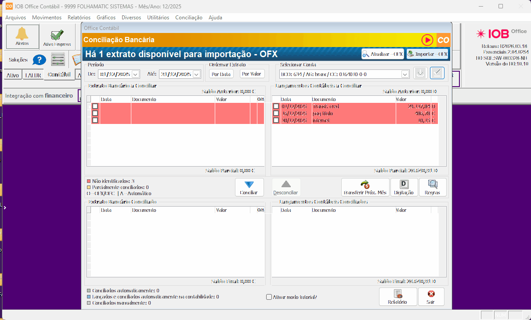Click the download arrow icon beside account

coord(420,73)
